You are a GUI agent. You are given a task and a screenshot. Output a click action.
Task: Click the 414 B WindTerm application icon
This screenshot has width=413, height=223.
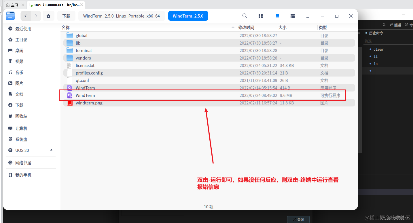[70, 88]
